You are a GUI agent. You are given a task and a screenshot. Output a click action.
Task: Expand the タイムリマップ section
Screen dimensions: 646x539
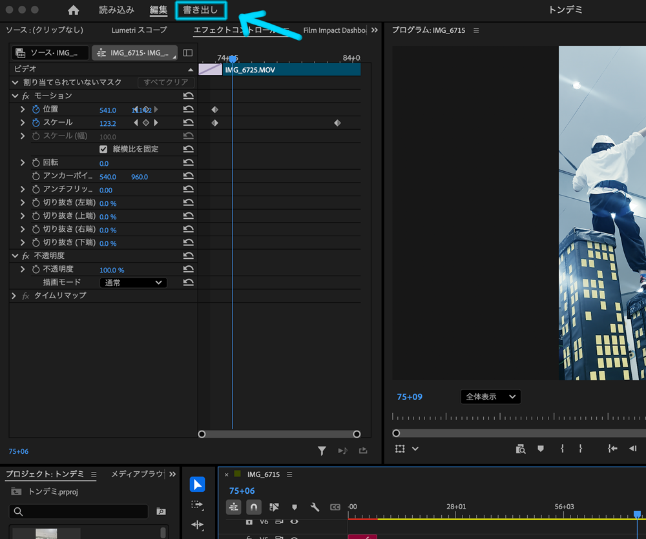tap(14, 296)
